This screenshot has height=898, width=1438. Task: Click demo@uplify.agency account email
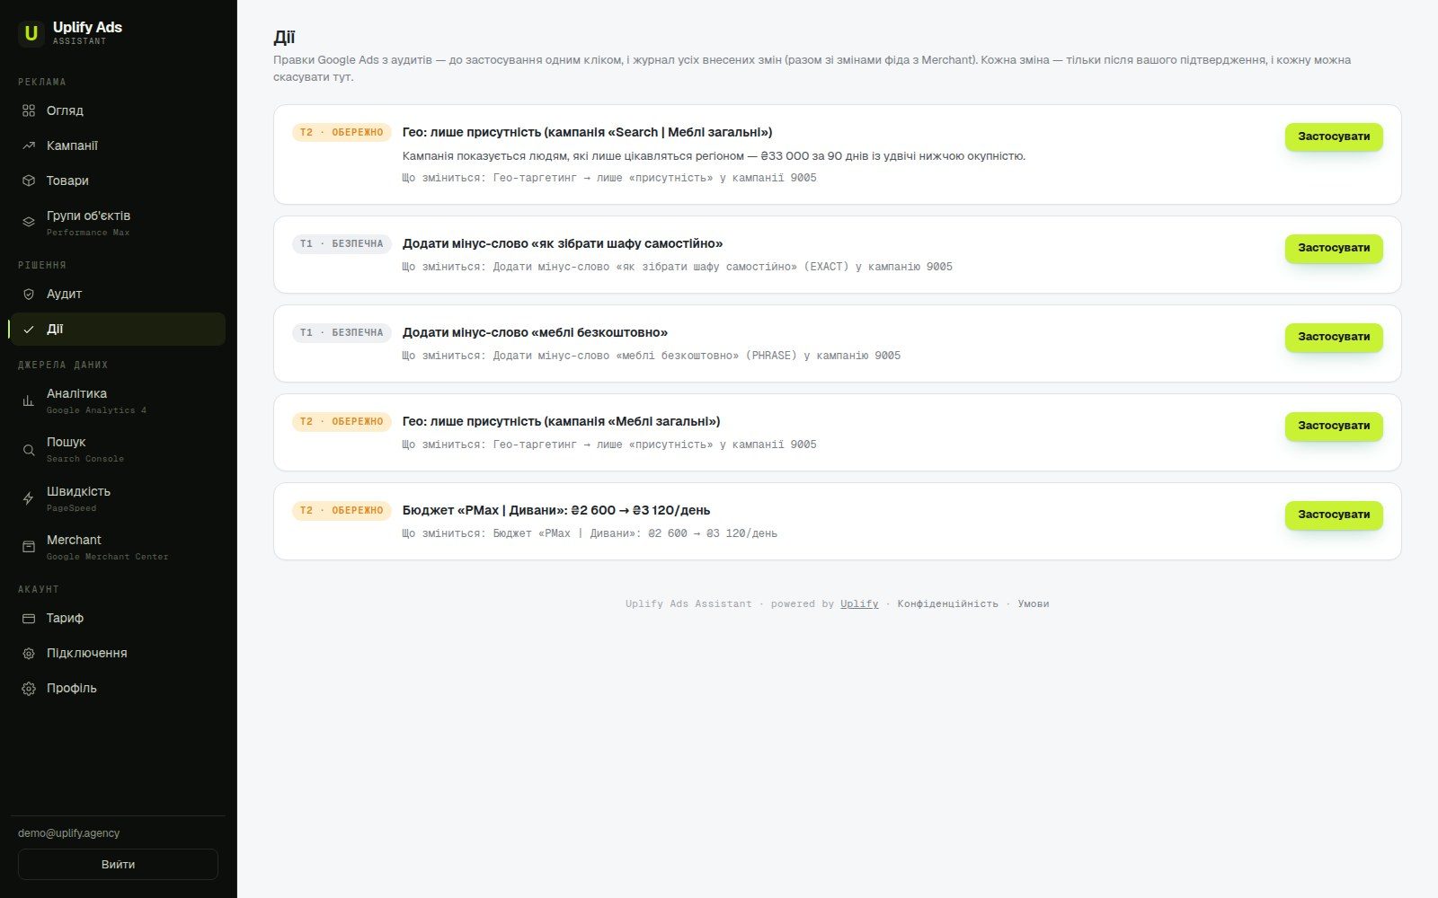pos(69,833)
